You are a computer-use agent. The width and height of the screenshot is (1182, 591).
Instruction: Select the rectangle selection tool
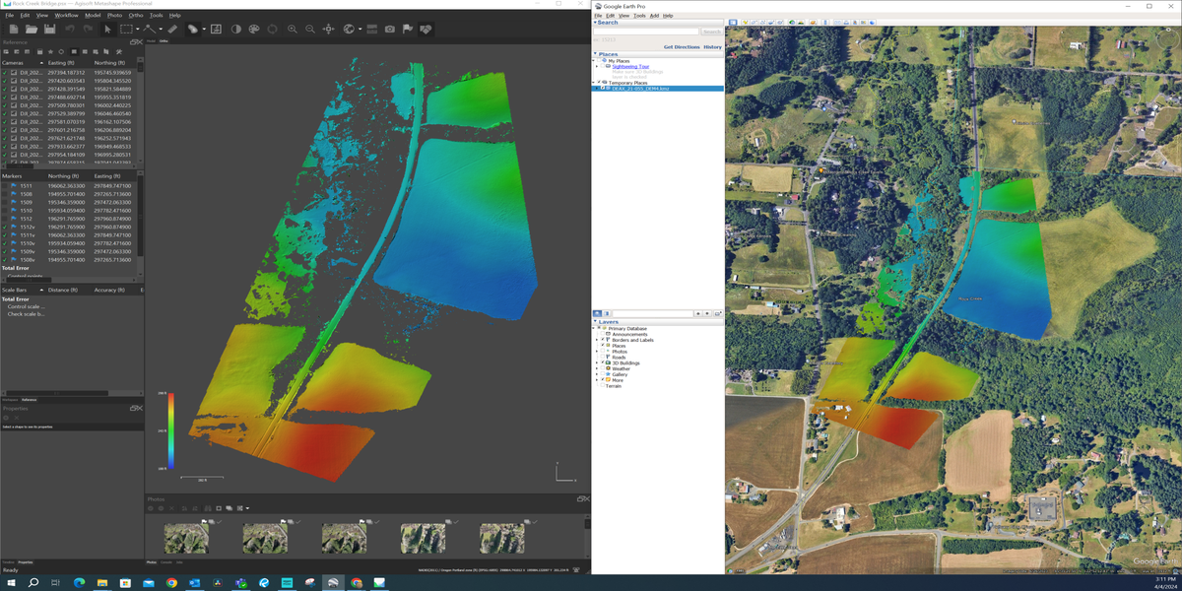pyautogui.click(x=127, y=30)
